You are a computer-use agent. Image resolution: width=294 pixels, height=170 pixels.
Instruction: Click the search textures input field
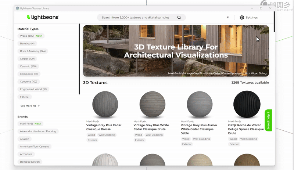tap(141, 17)
